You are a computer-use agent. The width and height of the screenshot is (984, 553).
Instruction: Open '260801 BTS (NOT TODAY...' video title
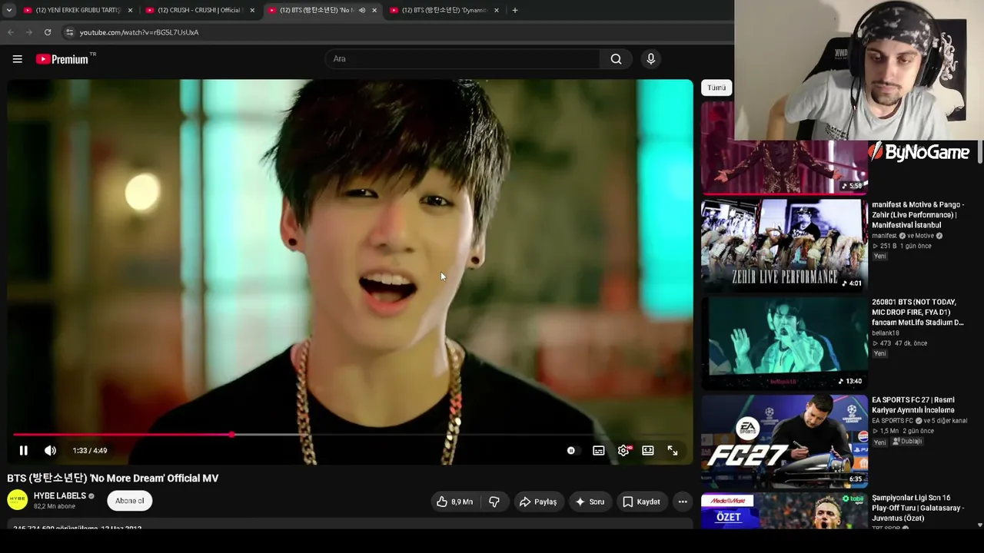click(x=918, y=313)
